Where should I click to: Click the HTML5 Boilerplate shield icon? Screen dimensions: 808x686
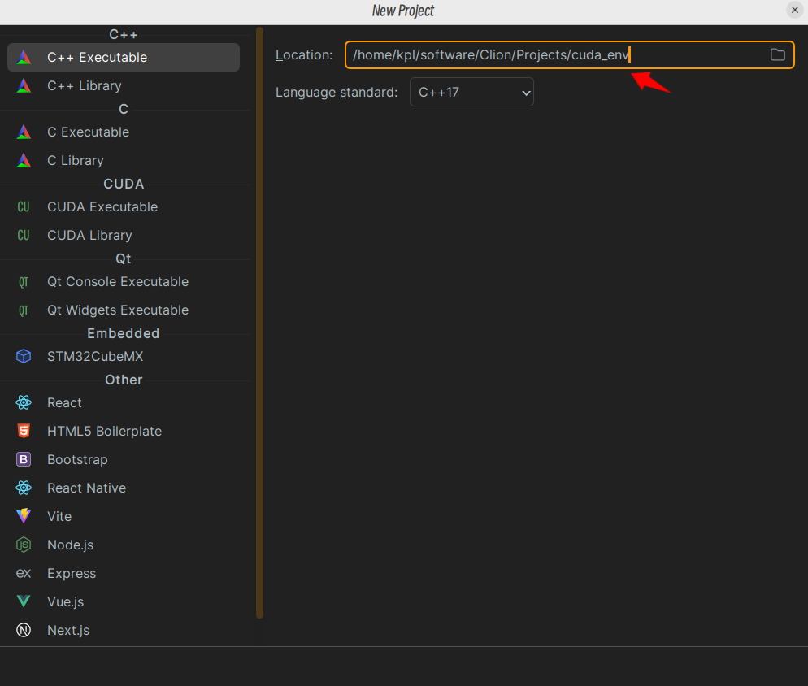tap(24, 431)
